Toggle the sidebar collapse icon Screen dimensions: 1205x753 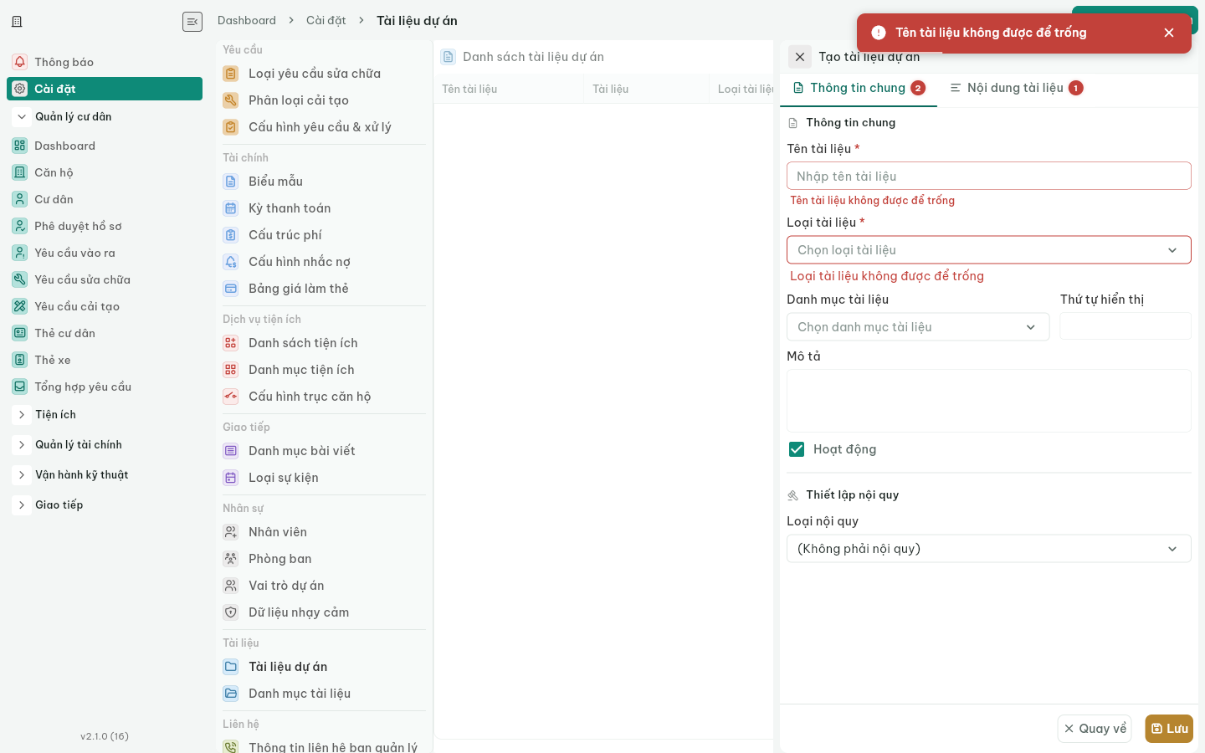pyautogui.click(x=192, y=22)
